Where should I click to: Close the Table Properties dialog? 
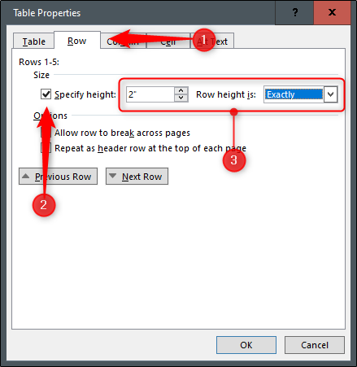tap(332, 12)
